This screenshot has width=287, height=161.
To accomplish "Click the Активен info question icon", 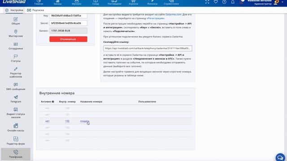I will 53,102.
